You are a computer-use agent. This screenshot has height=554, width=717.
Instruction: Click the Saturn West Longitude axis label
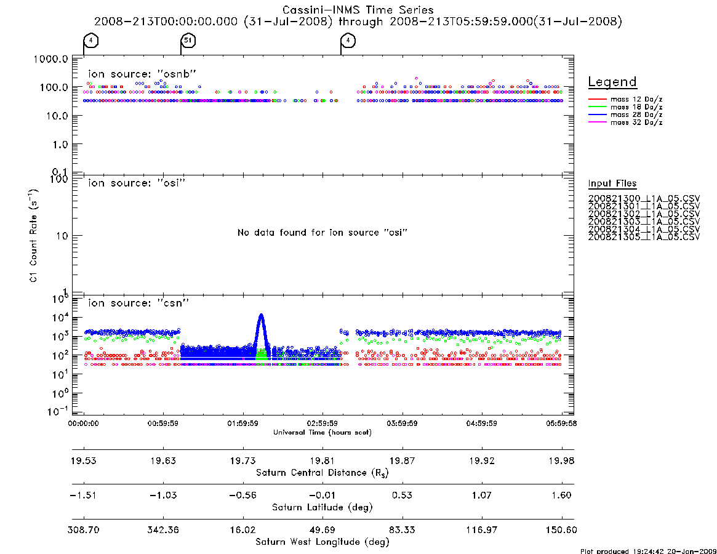pos(322,542)
